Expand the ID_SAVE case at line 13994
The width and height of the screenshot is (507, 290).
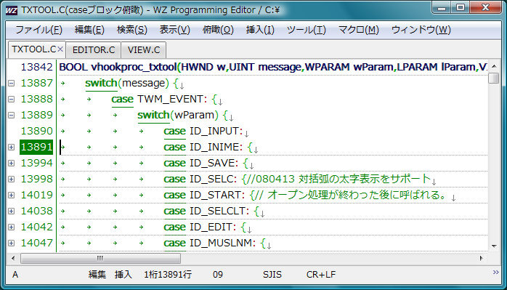12,163
